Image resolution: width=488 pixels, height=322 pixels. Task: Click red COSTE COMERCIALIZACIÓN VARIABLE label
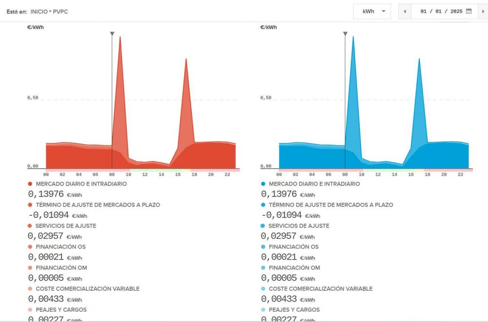point(87,289)
